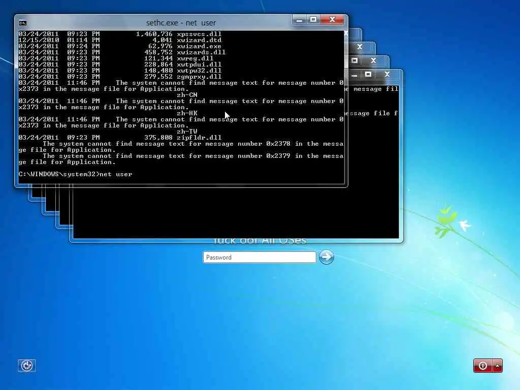Image resolution: width=520 pixels, height=390 pixels.
Task: Select the net user command prompt line
Action: (76, 174)
